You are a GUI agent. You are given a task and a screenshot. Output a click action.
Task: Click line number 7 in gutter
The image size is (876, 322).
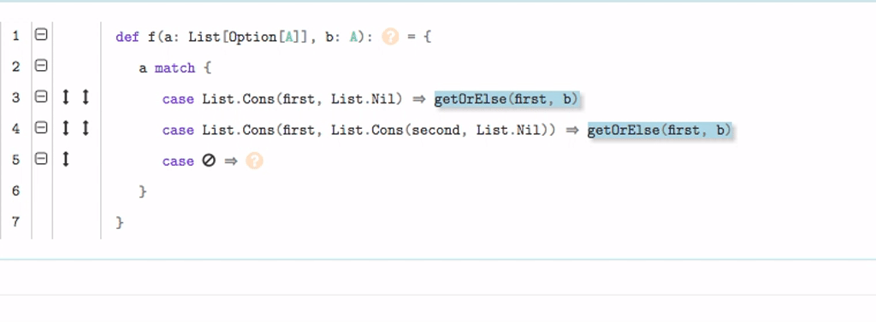15,222
